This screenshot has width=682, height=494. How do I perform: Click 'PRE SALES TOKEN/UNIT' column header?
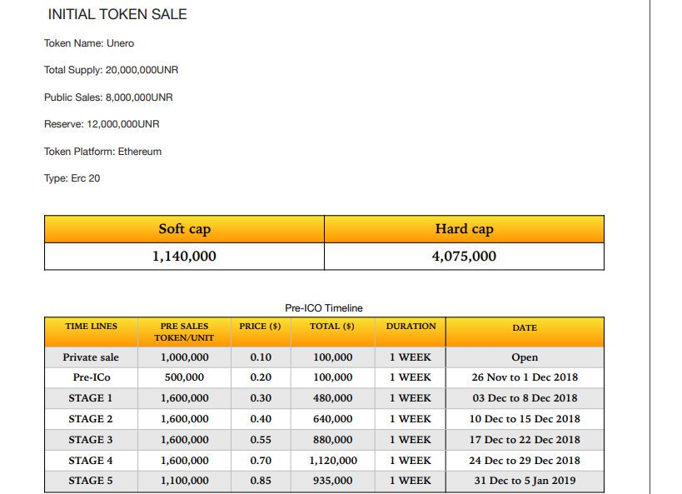click(184, 332)
